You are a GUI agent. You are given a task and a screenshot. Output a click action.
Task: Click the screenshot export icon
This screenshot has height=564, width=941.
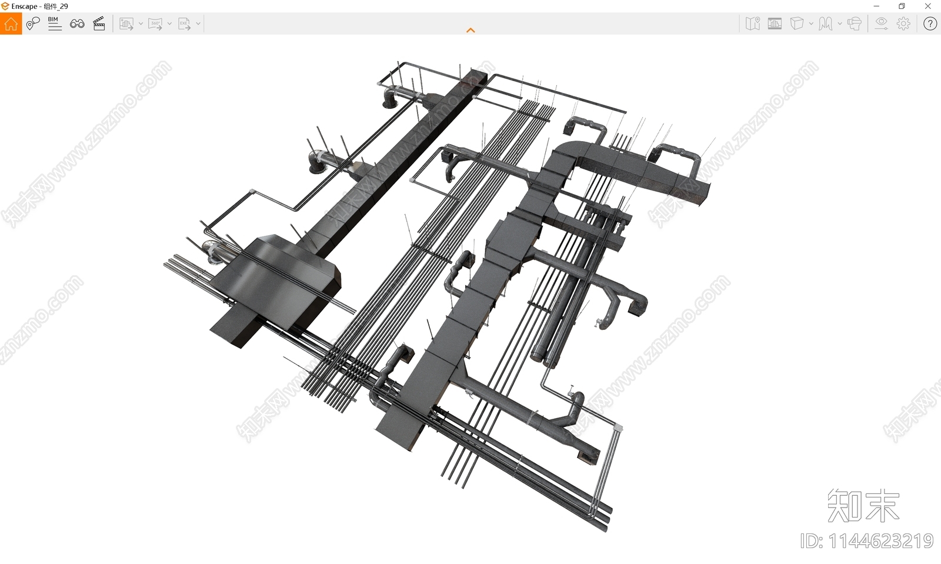(x=126, y=24)
